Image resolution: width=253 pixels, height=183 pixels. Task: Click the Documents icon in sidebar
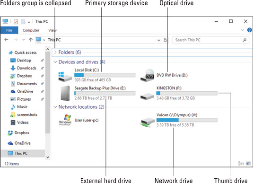[x=13, y=84]
